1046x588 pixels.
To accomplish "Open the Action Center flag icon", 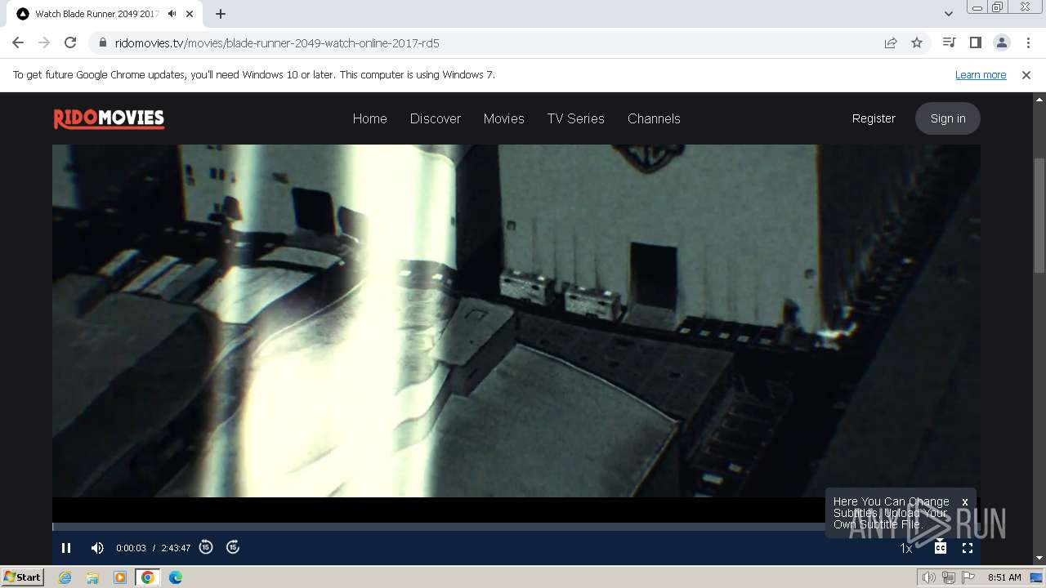I will tap(969, 577).
